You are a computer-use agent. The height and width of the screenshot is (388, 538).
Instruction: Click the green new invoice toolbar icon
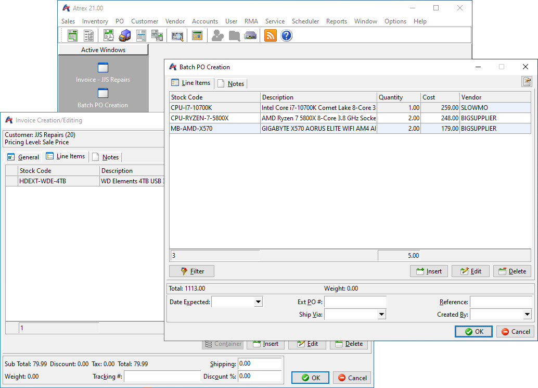point(72,35)
